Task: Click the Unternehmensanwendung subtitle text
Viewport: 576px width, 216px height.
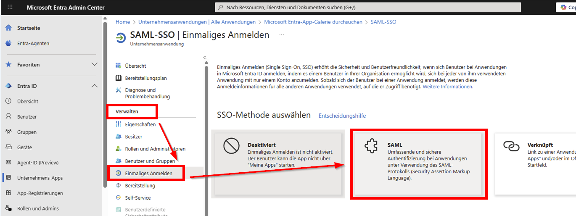Action: click(x=157, y=44)
